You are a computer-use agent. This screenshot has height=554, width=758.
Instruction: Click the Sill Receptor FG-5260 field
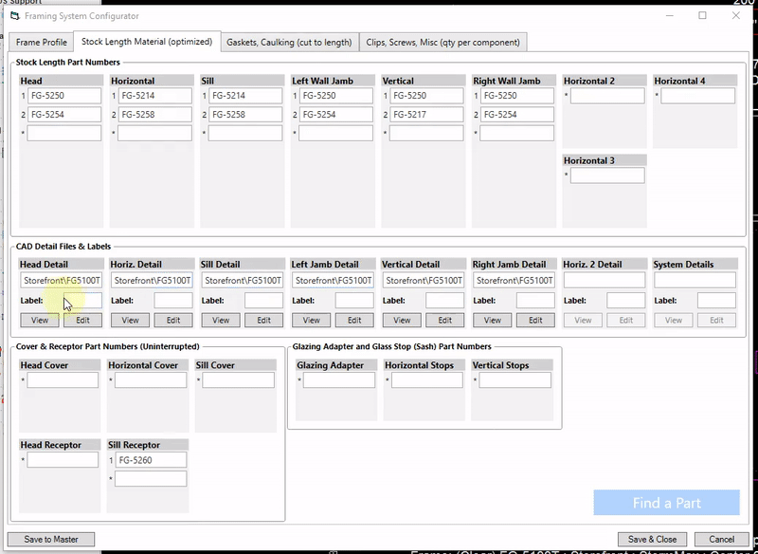click(151, 460)
